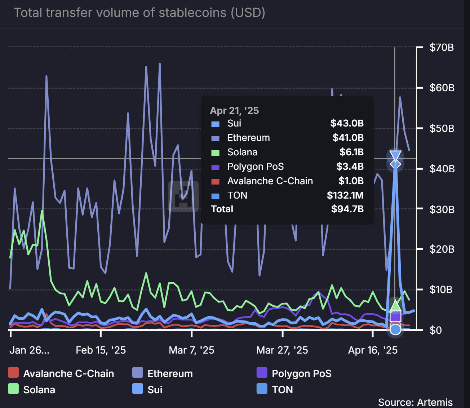Viewport: 470px width, 408px height.
Task: Click the light blue Sui legend swatch
Action: point(138,389)
